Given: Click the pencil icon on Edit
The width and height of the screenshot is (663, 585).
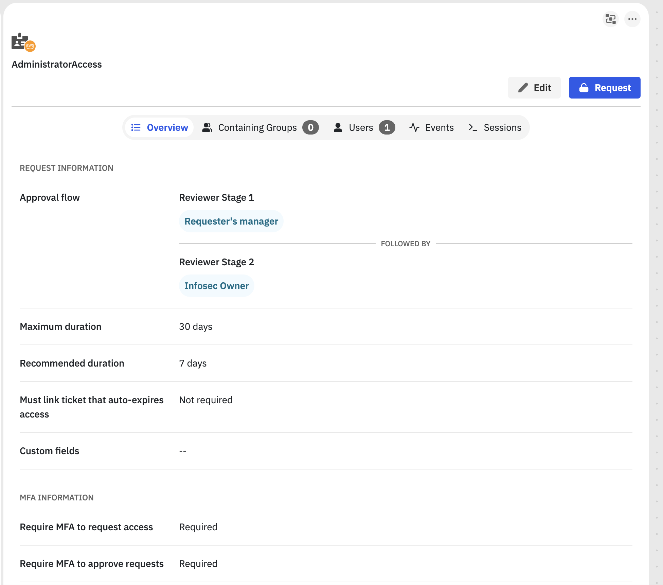Looking at the screenshot, I should point(523,88).
